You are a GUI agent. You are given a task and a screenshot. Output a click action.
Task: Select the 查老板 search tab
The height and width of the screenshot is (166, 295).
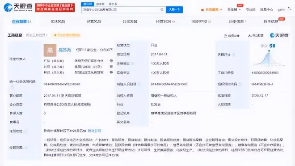coord(100,4)
